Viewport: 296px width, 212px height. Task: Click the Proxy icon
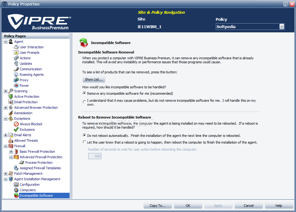[16, 80]
